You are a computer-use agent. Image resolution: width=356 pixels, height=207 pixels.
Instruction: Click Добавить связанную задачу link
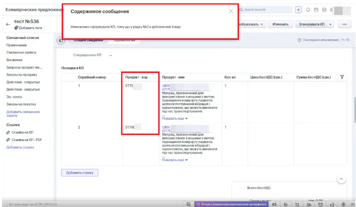pyautogui.click(x=23, y=114)
